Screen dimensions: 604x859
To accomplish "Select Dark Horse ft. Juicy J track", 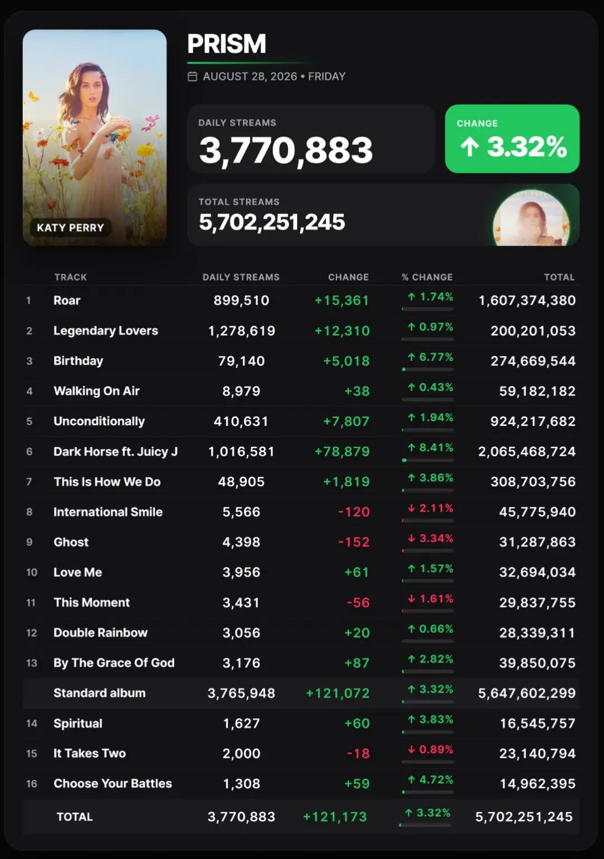I will pos(116,451).
